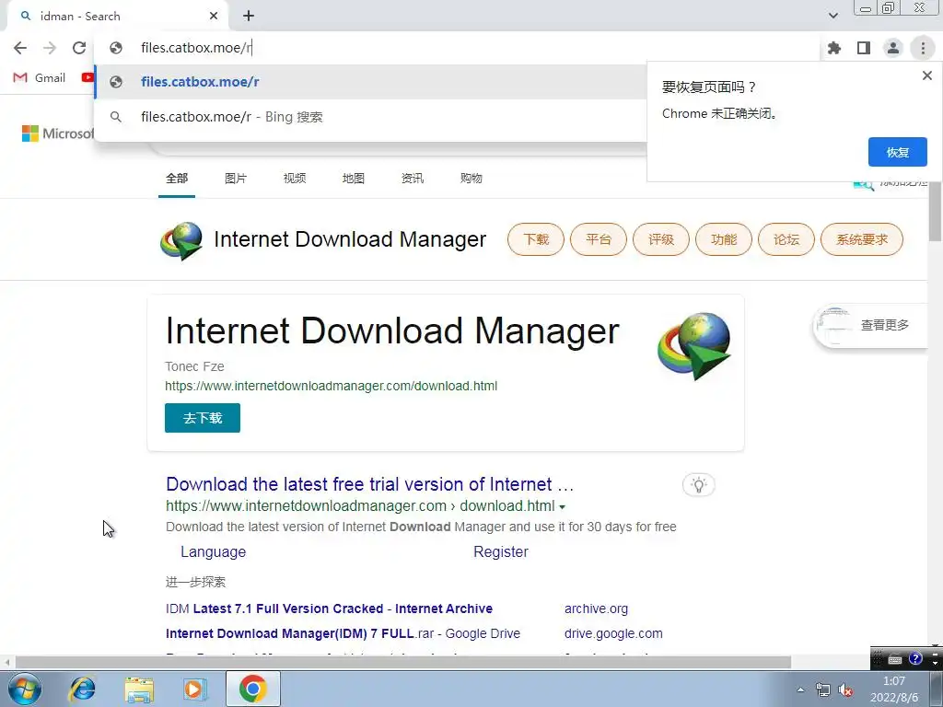Viewport: 943px width, 707px height.
Task: Switch to the 全部 search tab
Action: (x=177, y=178)
